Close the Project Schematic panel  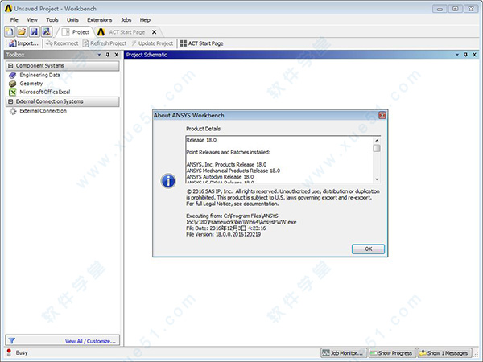tap(474, 55)
